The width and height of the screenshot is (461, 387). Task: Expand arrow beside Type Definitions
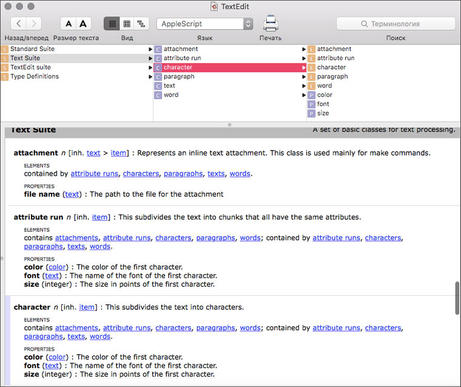(150, 77)
